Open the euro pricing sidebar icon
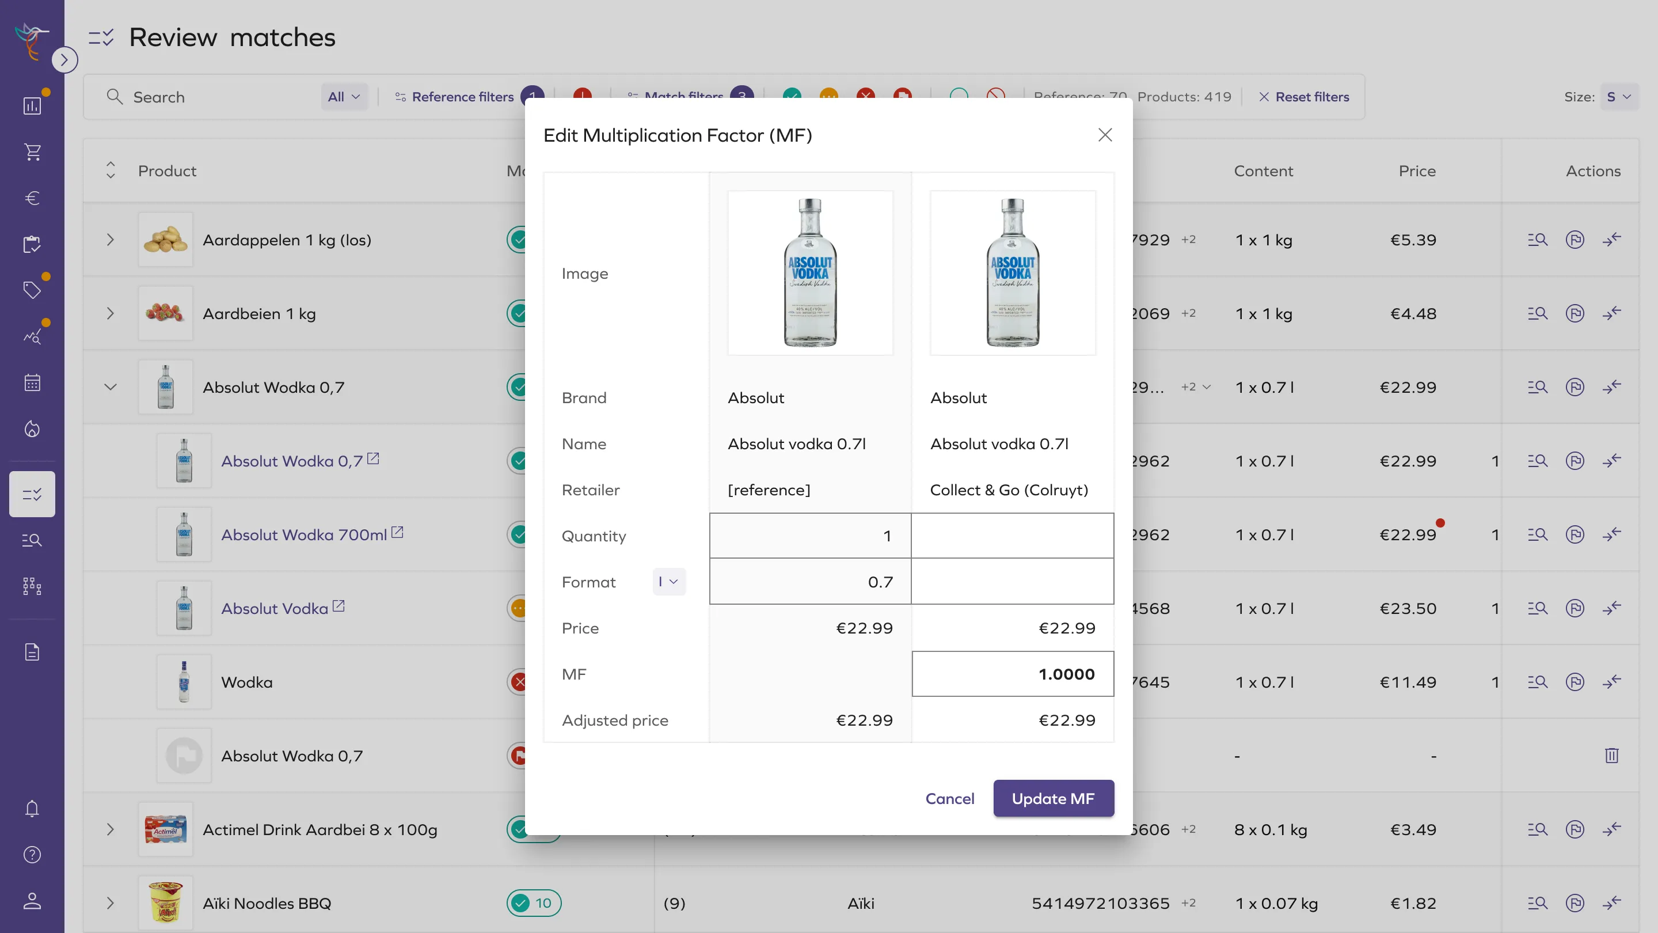 click(x=32, y=198)
